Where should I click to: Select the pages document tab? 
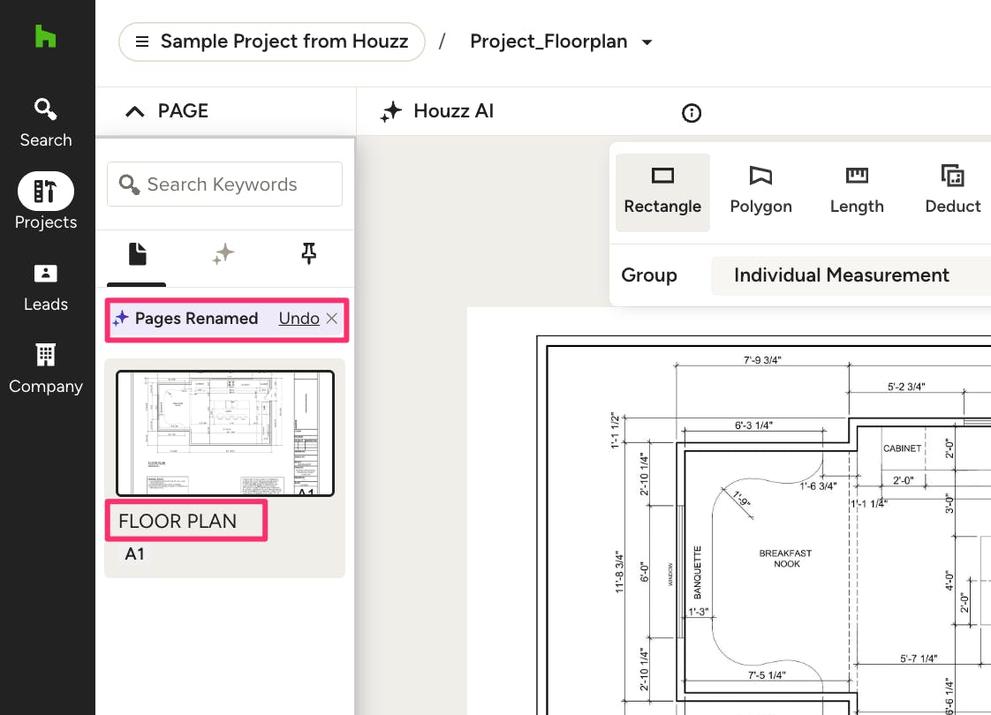[x=137, y=254]
